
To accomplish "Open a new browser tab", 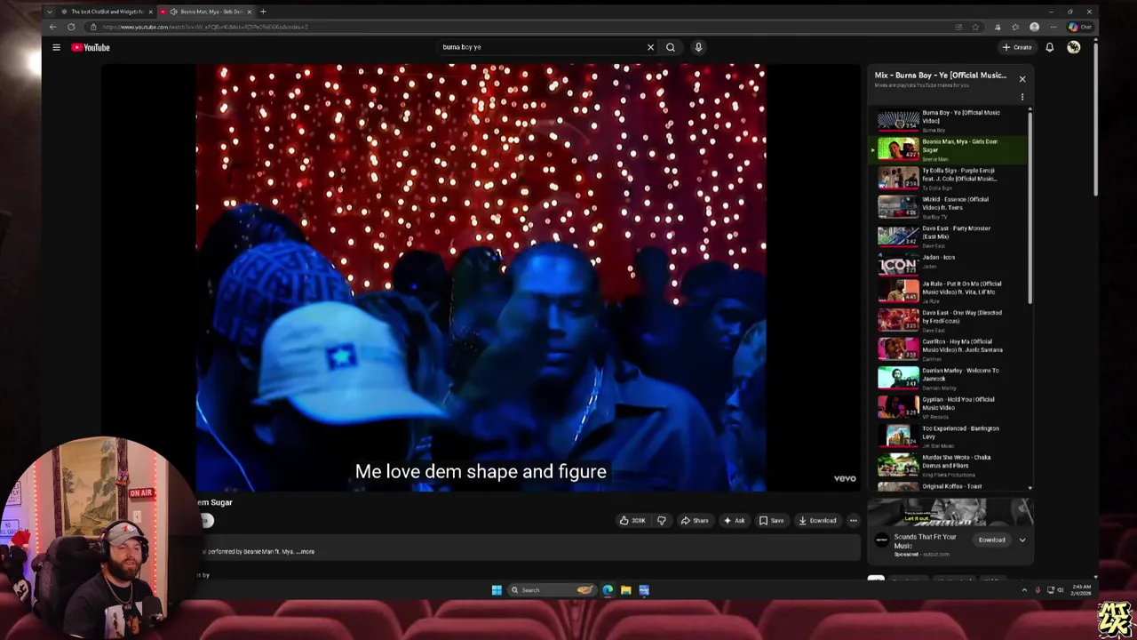I will coord(263,12).
